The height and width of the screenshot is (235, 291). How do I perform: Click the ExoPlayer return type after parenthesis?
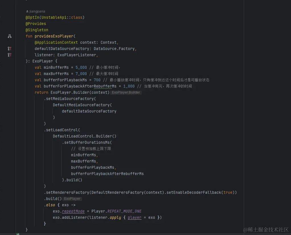pyautogui.click(x=43, y=61)
